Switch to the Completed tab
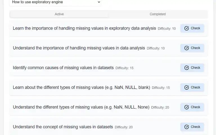Viewport: 216px width, 135px height. (x=157, y=14)
